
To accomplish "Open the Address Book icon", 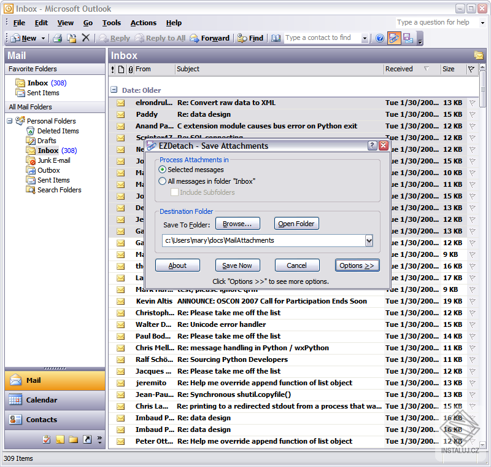I will (276, 38).
